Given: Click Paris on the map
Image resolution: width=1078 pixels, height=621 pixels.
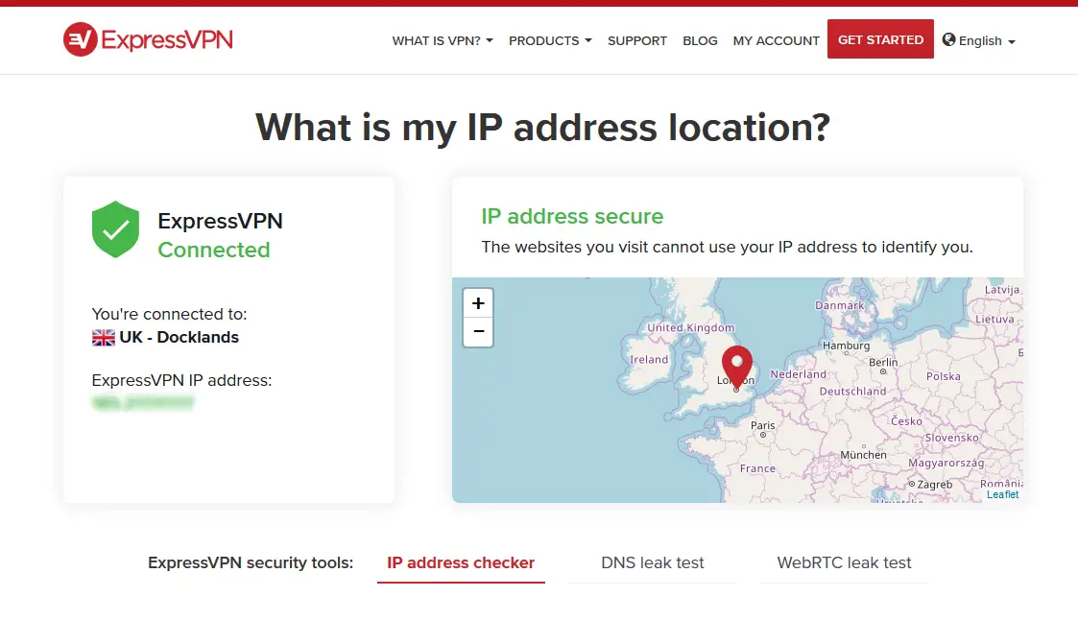Looking at the screenshot, I should (763, 427).
